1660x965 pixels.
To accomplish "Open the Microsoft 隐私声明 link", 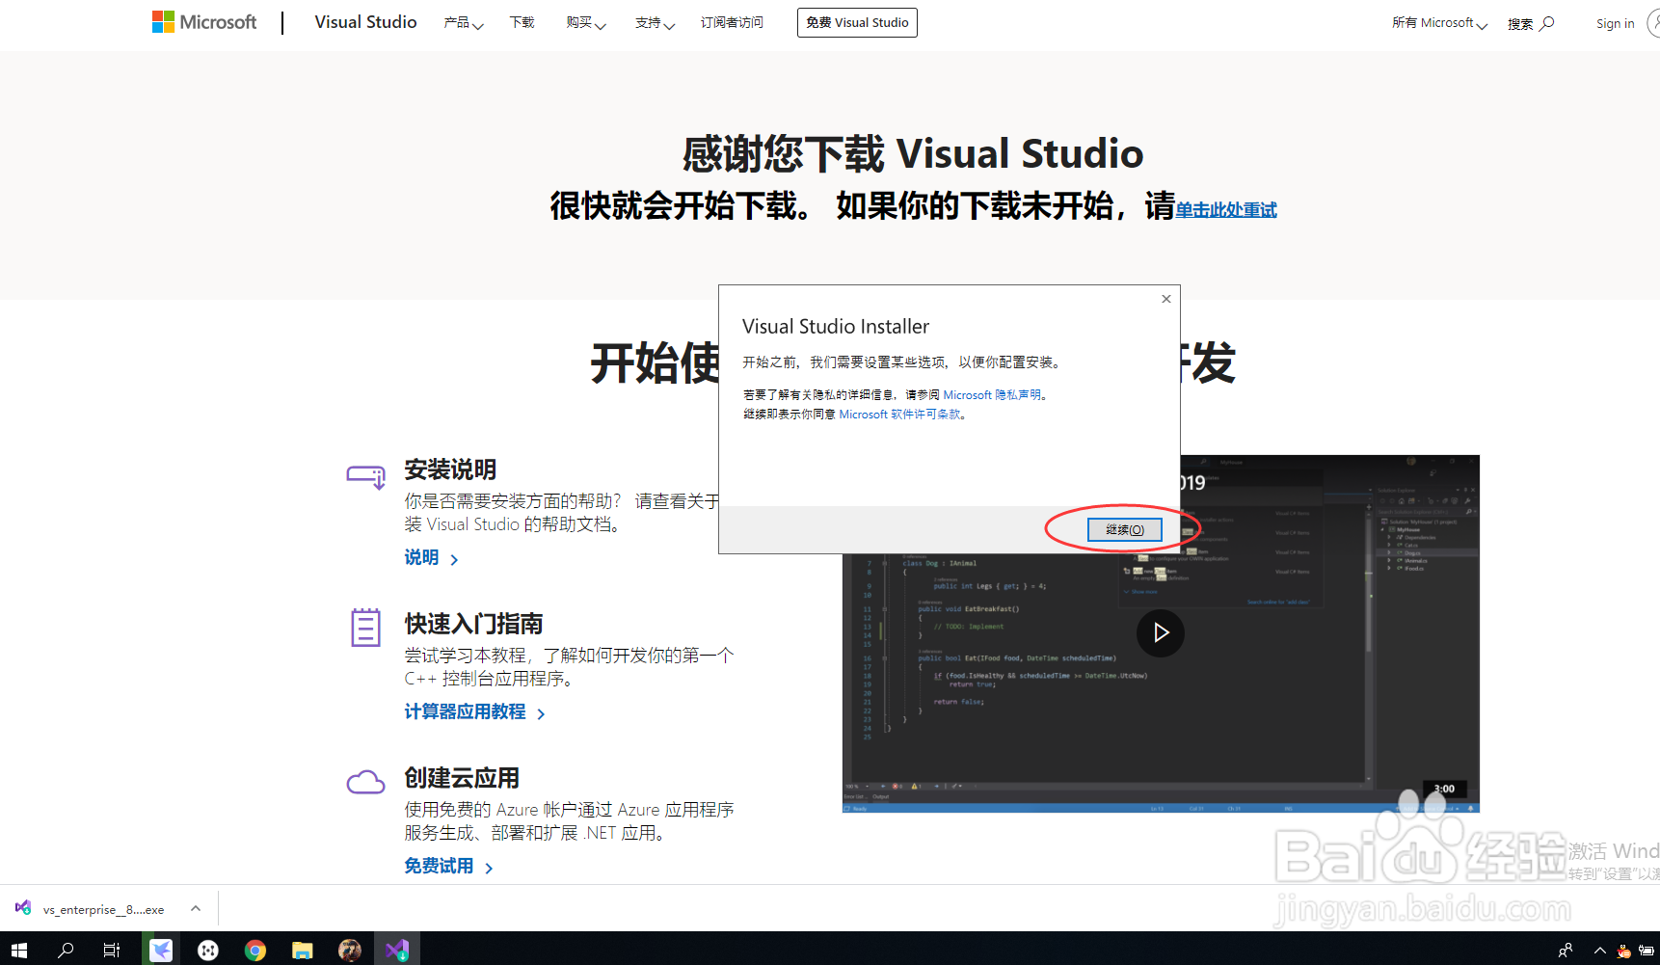I will coord(992,395).
